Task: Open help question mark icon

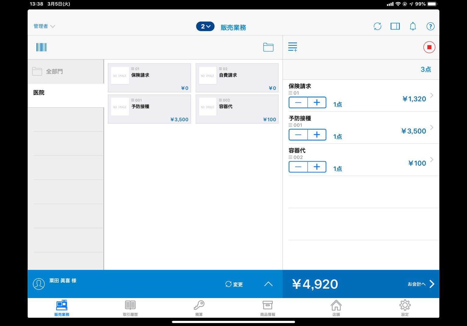Action: [430, 27]
